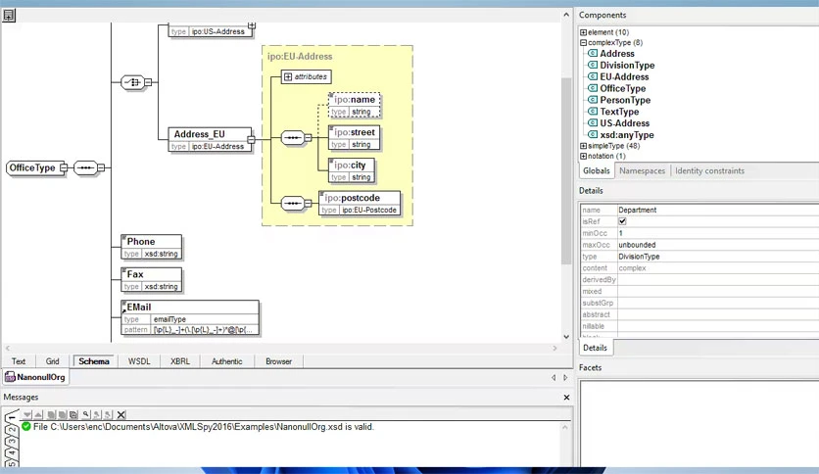Close the Messages pane

click(x=566, y=398)
